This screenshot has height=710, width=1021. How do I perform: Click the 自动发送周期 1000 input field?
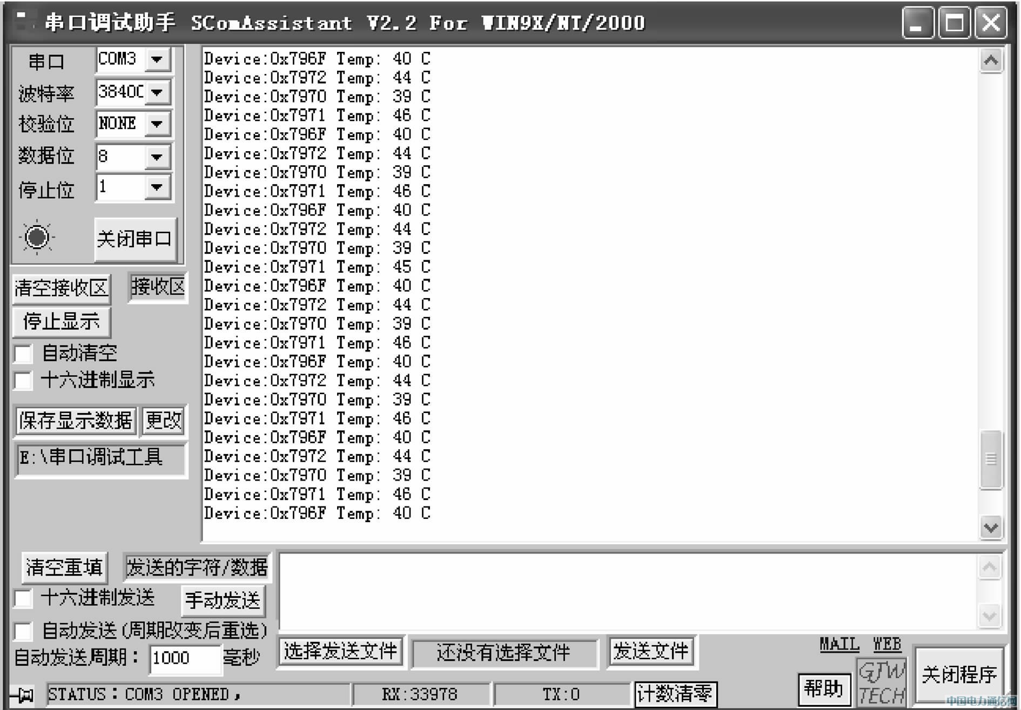coord(185,658)
